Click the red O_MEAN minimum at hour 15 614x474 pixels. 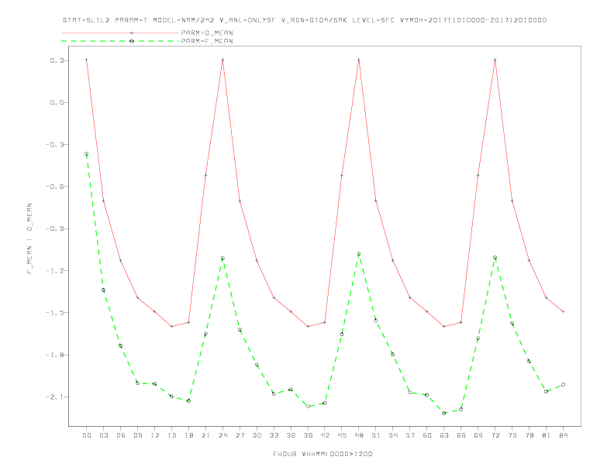click(171, 326)
